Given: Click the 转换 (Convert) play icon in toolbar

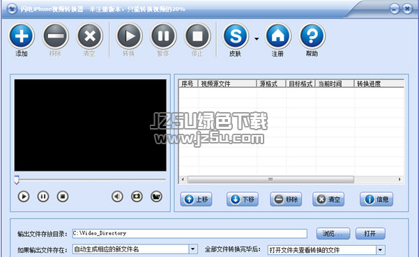Looking at the screenshot, I should pos(129,36).
